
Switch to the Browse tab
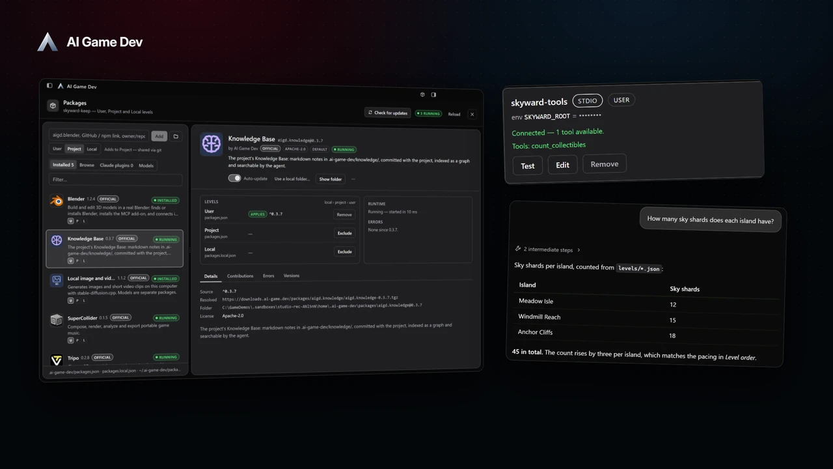[x=87, y=165]
